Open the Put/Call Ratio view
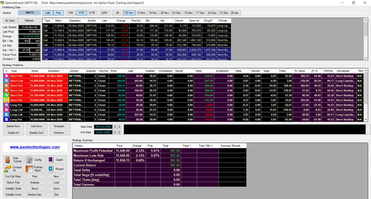The width and height of the screenshot is (371, 199). pos(13,176)
